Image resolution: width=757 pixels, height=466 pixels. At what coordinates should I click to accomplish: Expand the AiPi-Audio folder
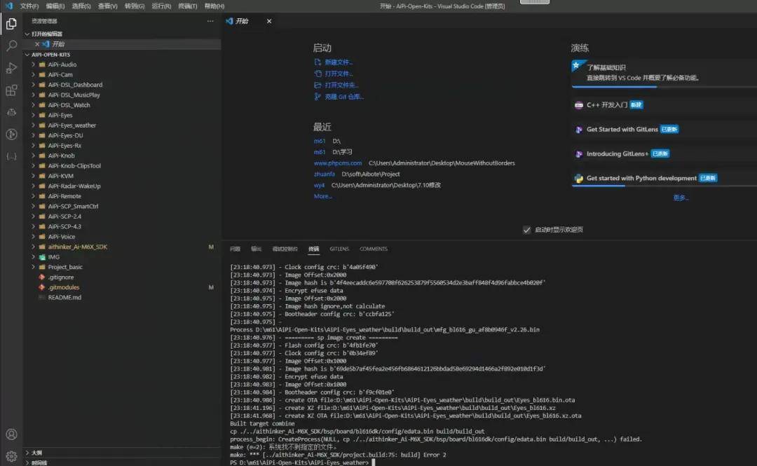pyautogui.click(x=34, y=64)
